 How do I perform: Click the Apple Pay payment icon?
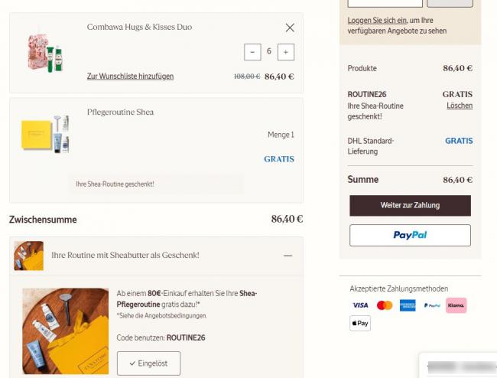(360, 324)
